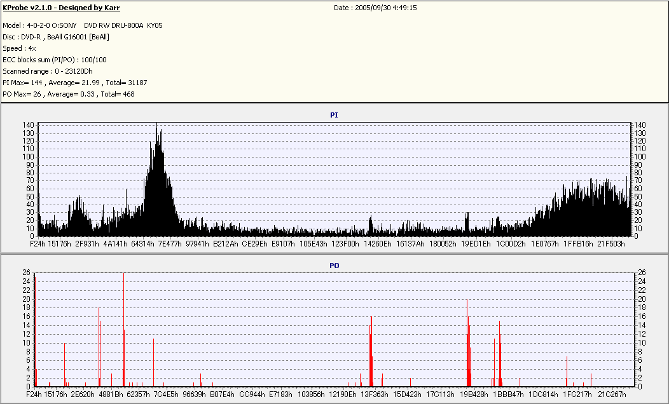Select the PO Max statistics line
Image resolution: width=669 pixels, height=404 pixels.
[69, 94]
